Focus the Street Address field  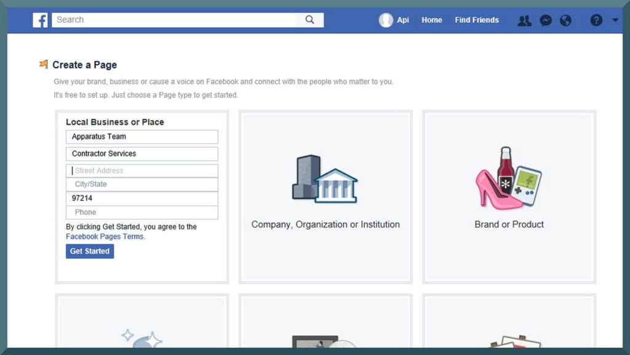[x=142, y=170]
